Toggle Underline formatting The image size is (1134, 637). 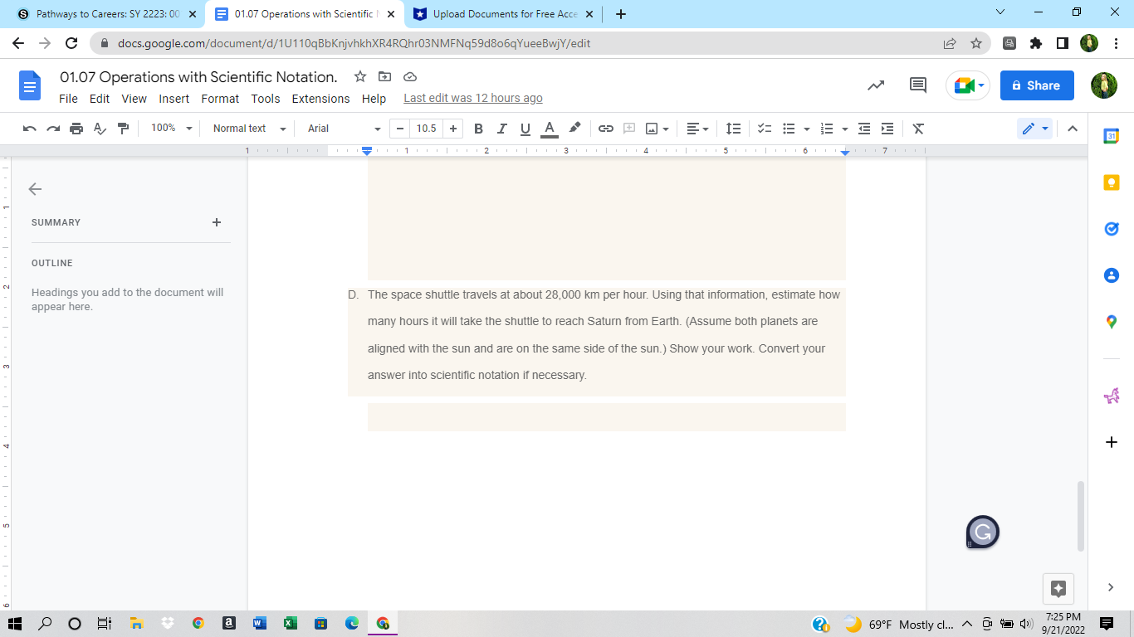pos(525,129)
